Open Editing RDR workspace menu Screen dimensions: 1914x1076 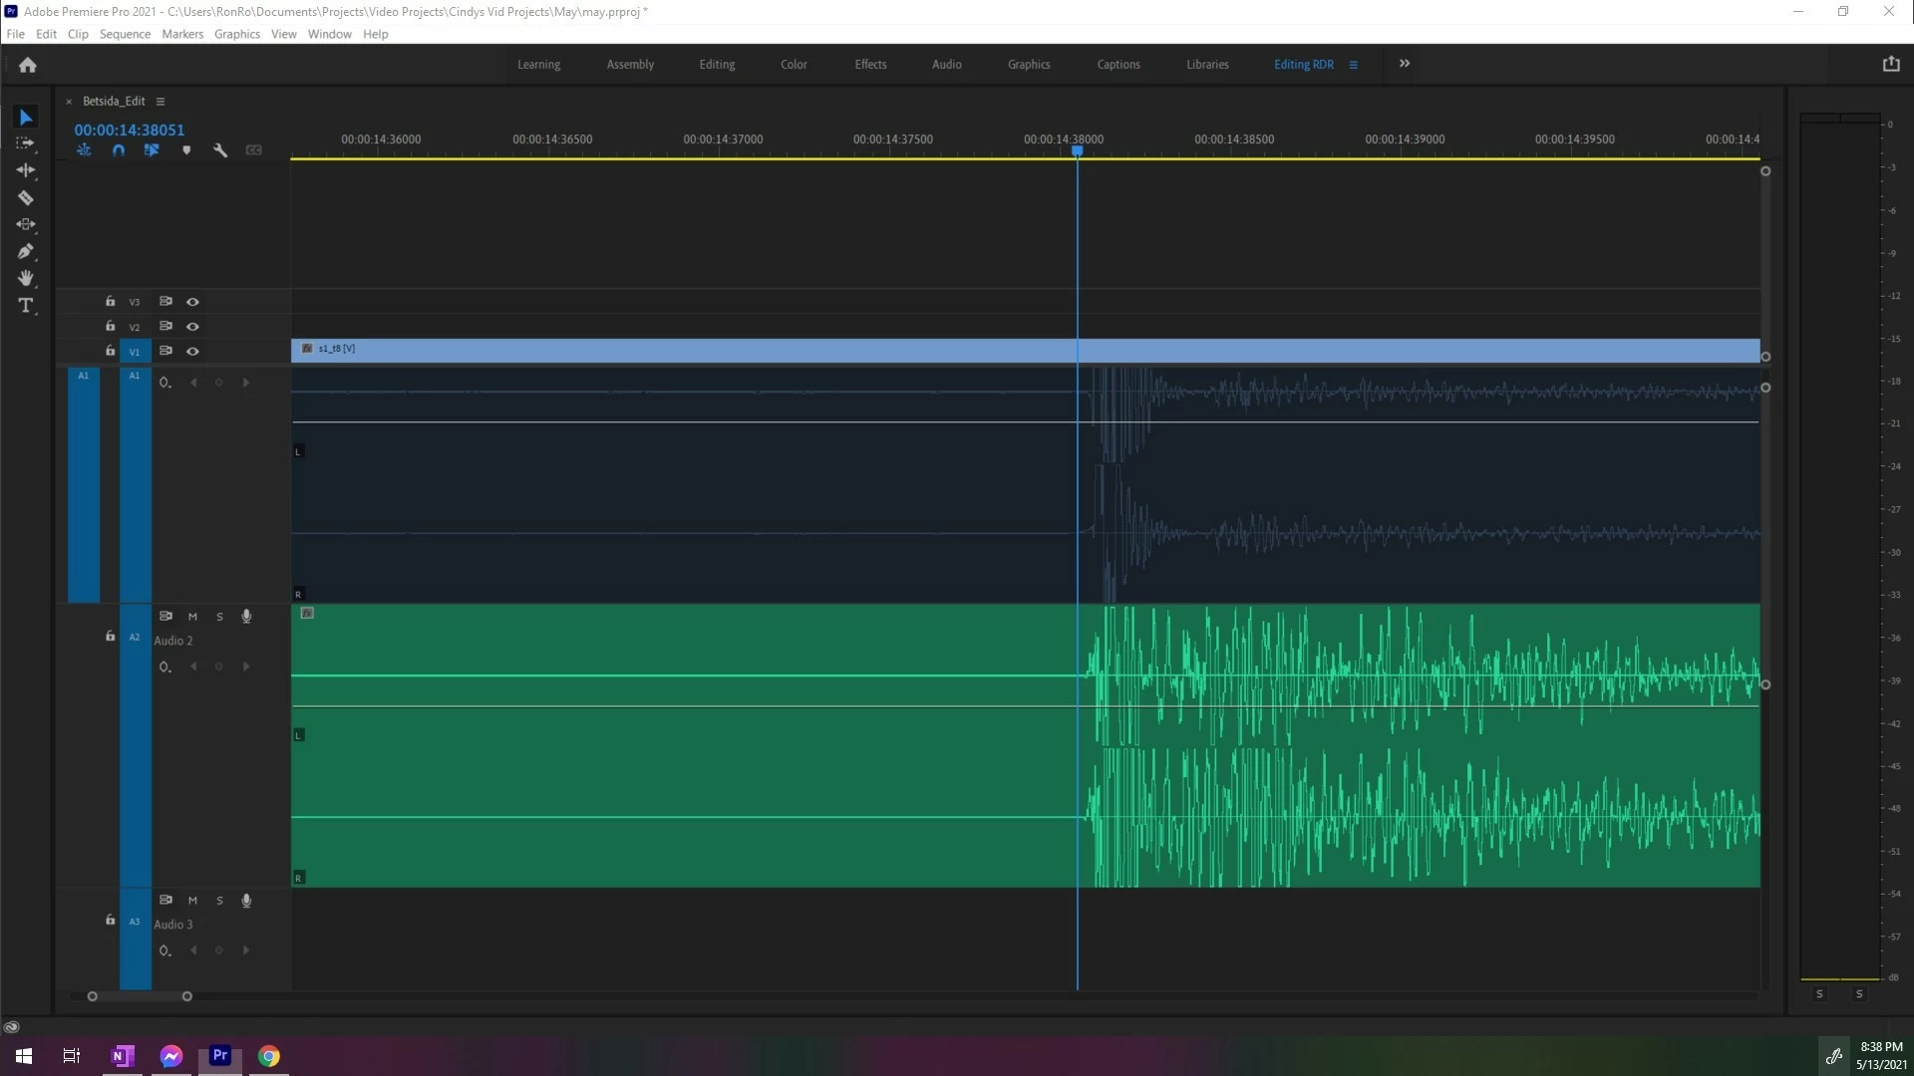click(1354, 65)
